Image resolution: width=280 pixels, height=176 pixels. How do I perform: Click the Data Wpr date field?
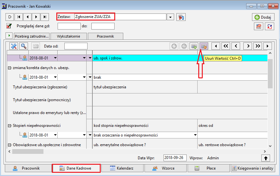point(175,158)
